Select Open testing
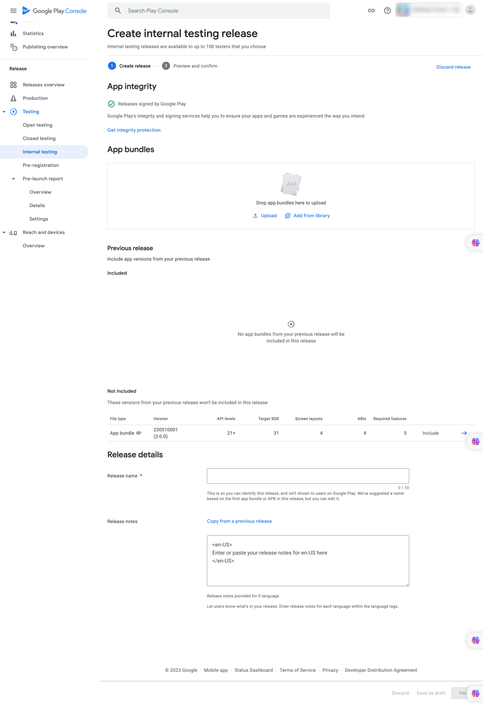 38,125
